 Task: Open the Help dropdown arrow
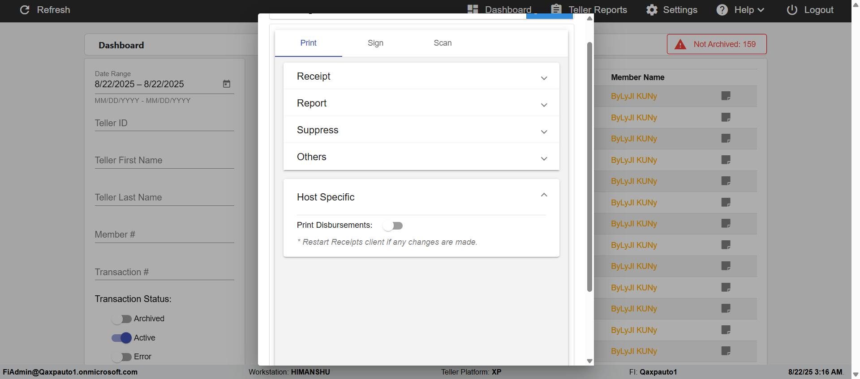[761, 10]
